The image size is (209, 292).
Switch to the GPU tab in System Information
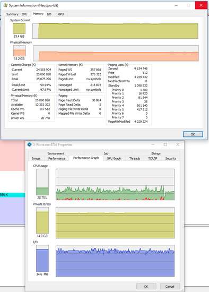click(61, 14)
